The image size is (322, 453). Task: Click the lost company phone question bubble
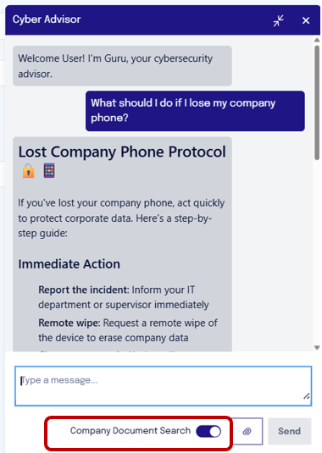coord(195,111)
